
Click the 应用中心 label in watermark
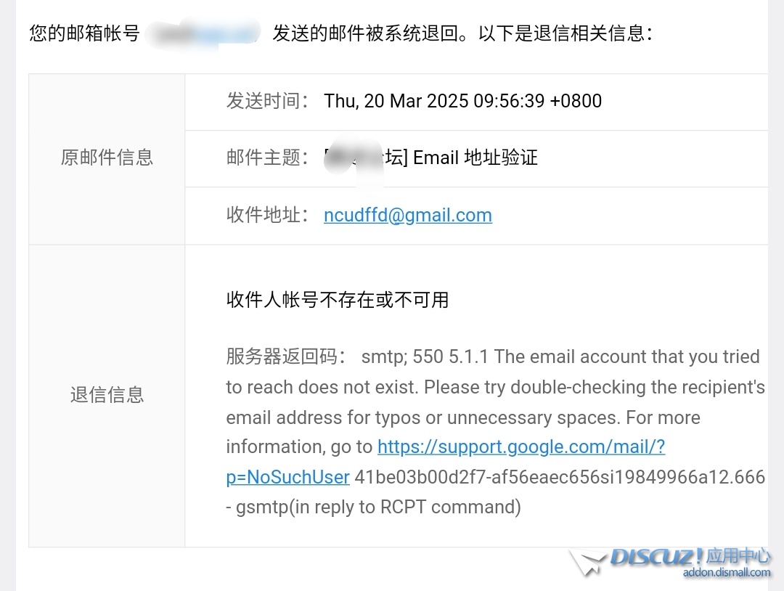738,555
